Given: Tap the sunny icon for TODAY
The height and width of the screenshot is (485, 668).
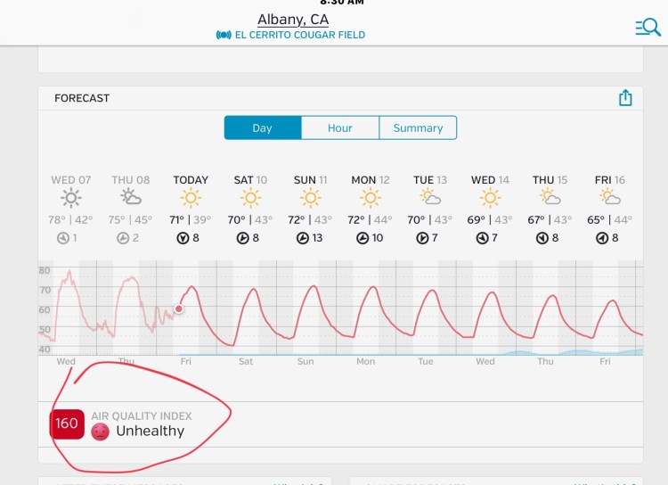Looking at the screenshot, I should 191,198.
